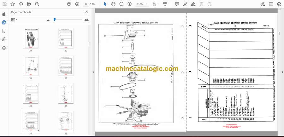The width and height of the screenshot is (284, 137).
Task: Zoom out with the minus circle button
Action: [x=121, y=4]
